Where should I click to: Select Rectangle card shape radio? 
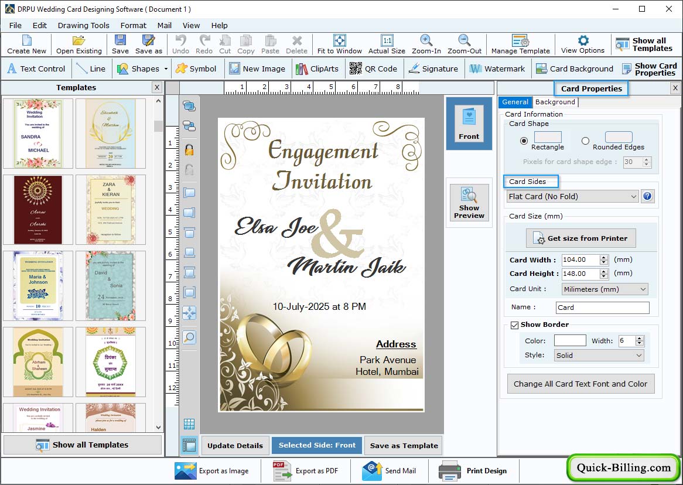tap(524, 141)
